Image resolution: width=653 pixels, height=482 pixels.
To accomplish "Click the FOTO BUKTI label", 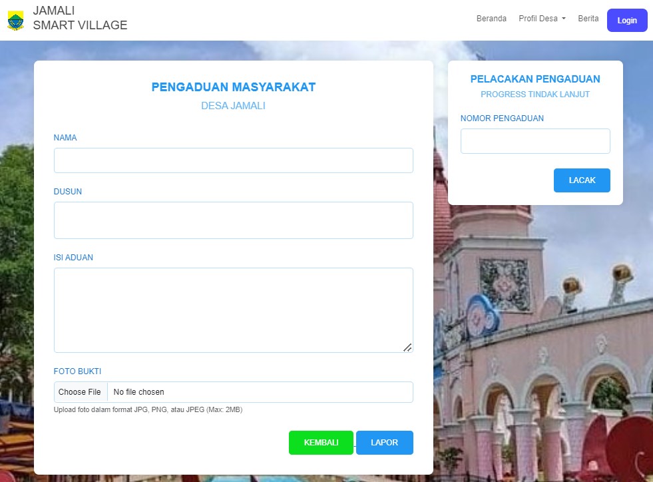I will tap(77, 371).
